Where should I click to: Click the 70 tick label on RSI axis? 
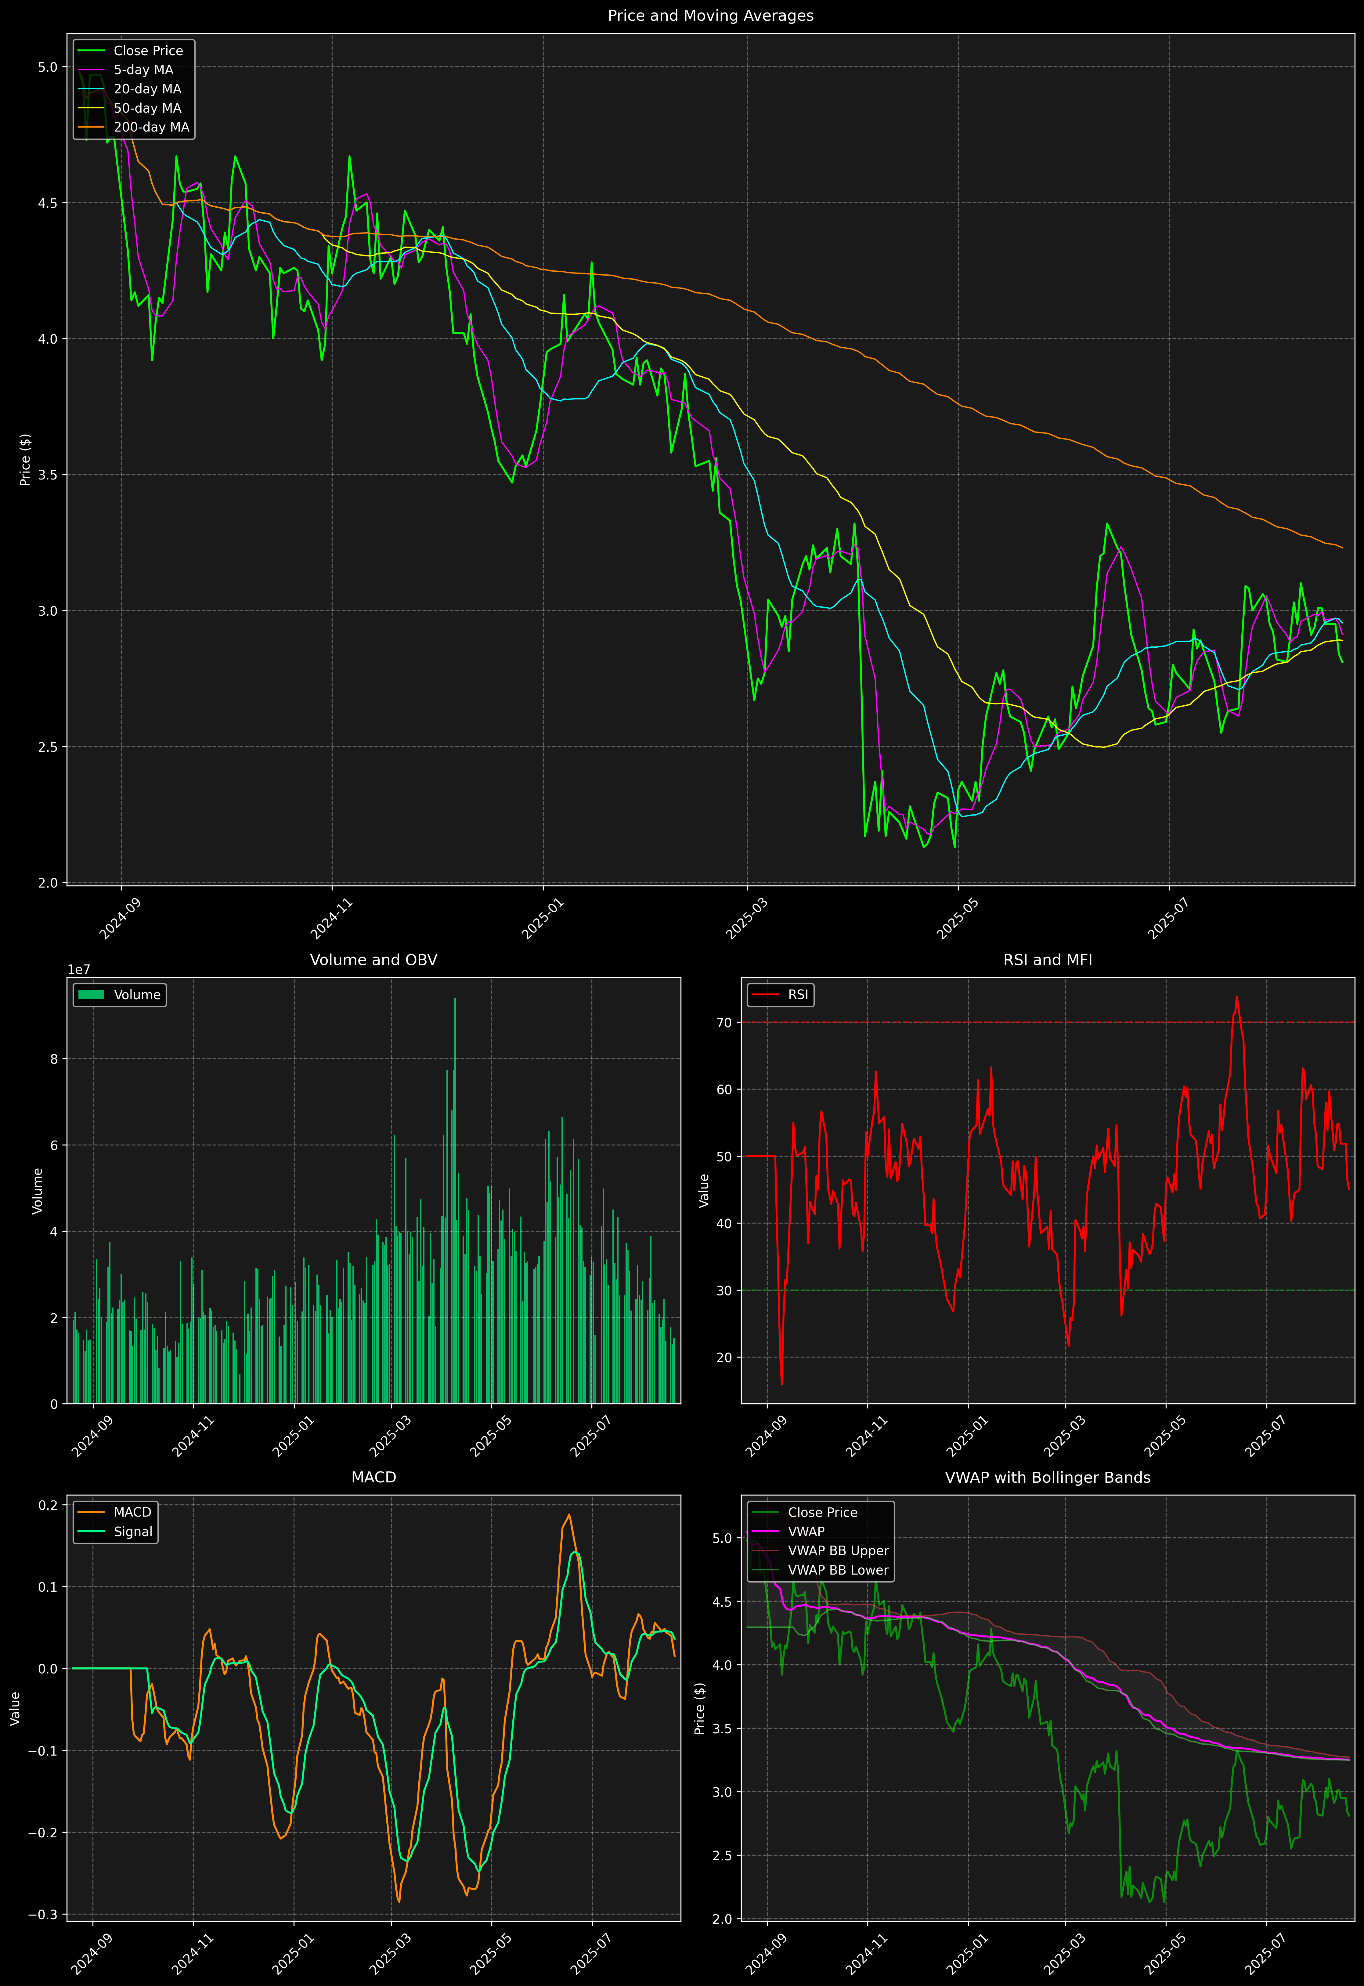(x=724, y=1023)
